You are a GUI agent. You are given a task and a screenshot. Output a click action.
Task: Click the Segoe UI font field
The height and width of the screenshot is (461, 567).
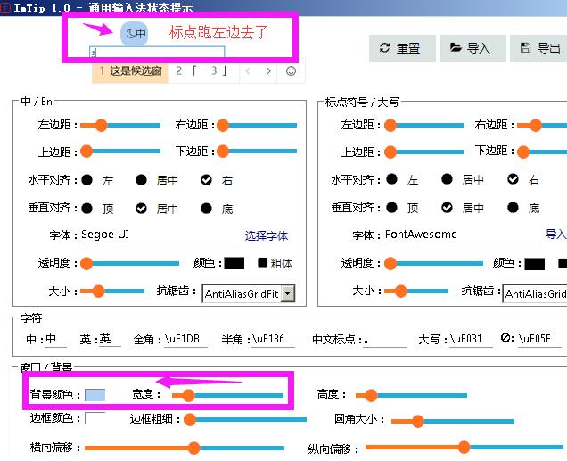coord(157,235)
